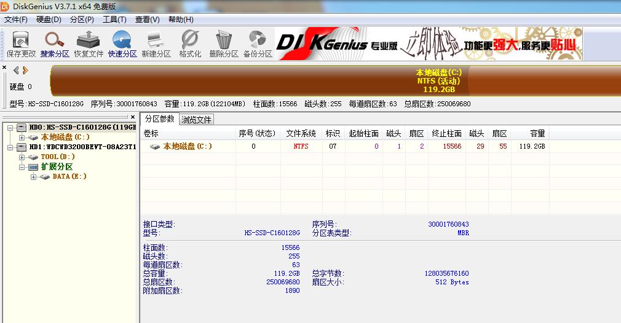Expand the TOOL(D:) tree node
This screenshot has width=621, height=323.
tap(22, 157)
